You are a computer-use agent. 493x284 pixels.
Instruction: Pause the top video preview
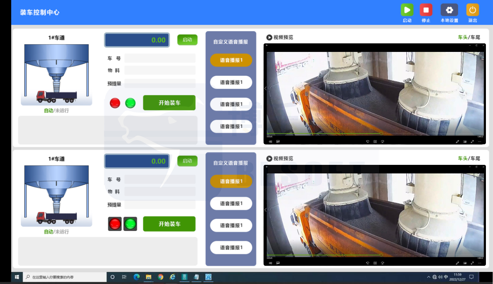tap(375, 142)
